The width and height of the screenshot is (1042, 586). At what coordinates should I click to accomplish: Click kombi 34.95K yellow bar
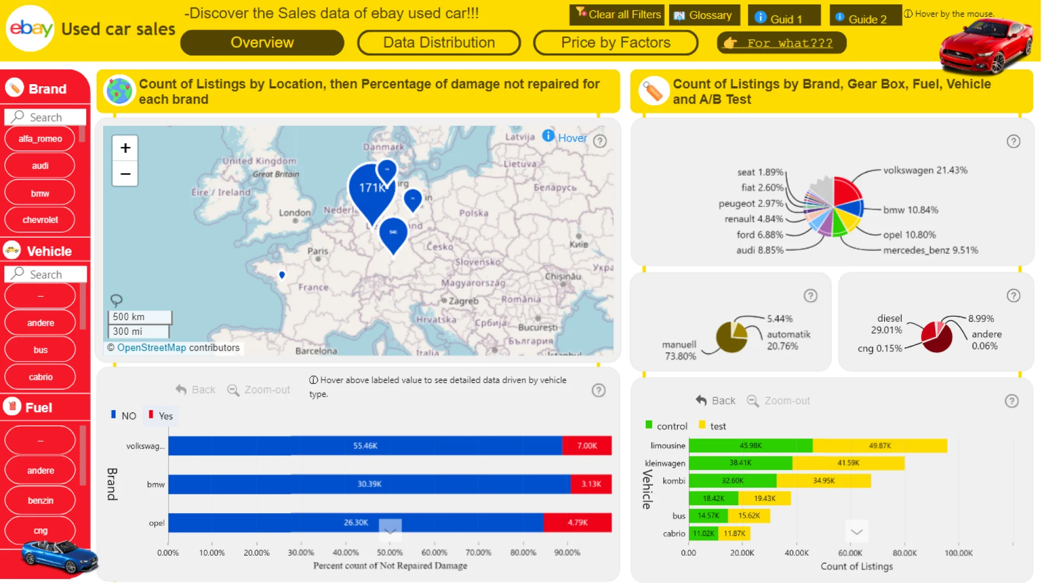click(824, 481)
